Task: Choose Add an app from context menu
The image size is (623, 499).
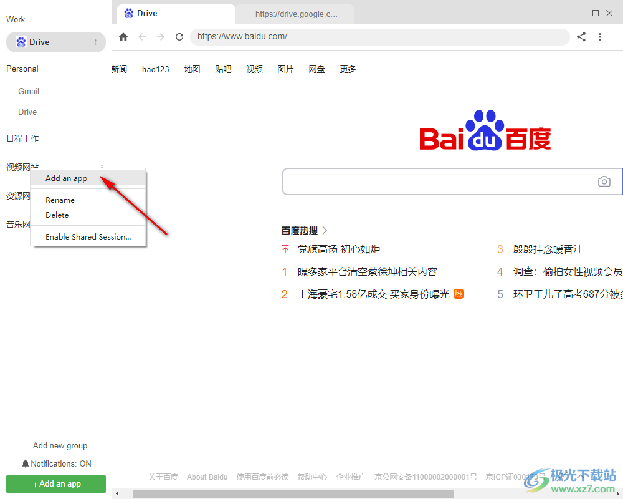Action: pos(88,178)
